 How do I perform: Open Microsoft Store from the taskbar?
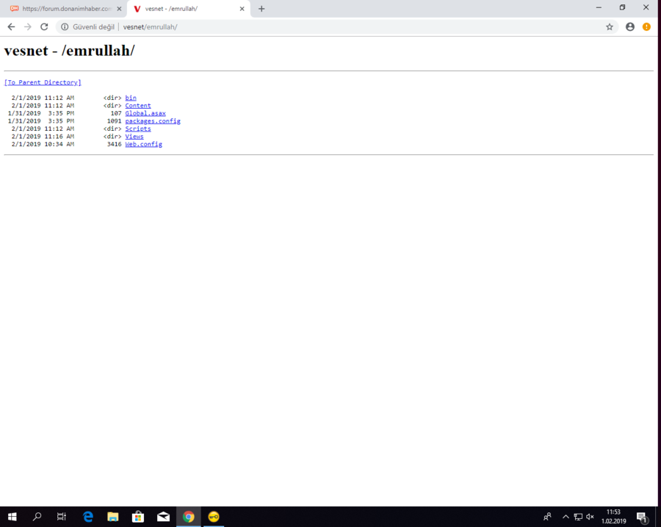click(138, 517)
